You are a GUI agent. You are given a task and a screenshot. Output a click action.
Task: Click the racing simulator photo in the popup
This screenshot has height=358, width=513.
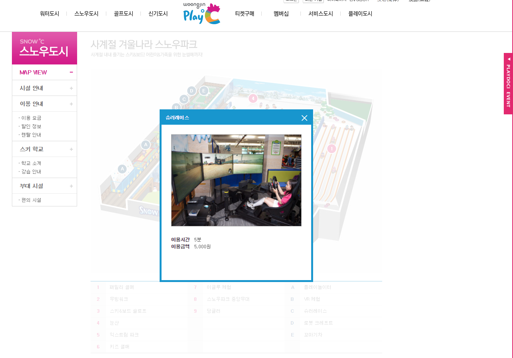(236, 180)
